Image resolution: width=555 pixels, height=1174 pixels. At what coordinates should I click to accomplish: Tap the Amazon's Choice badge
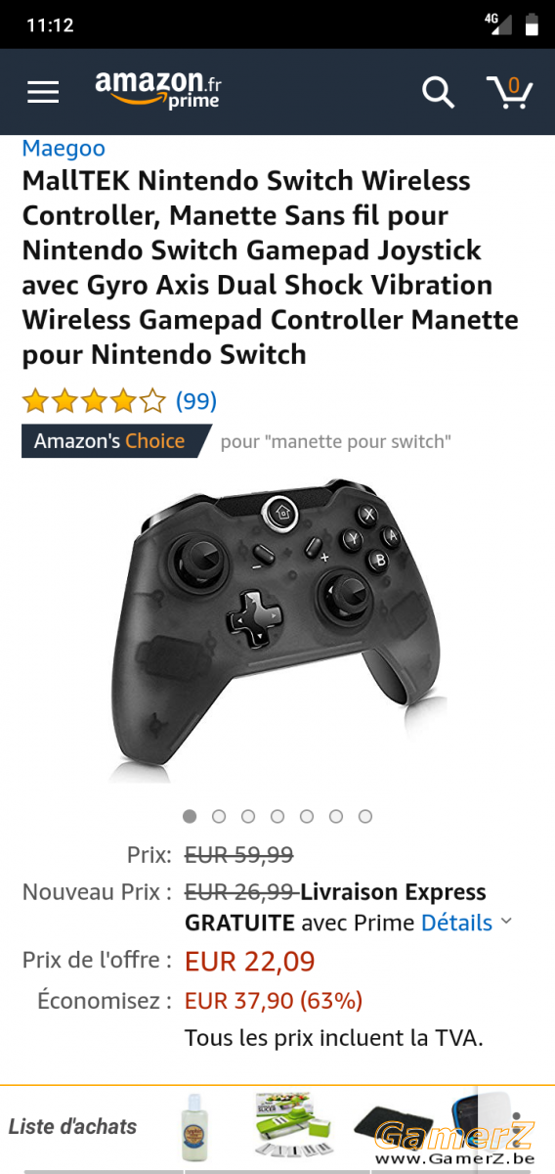[115, 441]
